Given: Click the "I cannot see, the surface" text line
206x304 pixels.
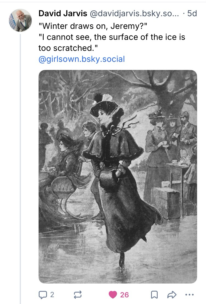Looking at the screenshot, I should (x=112, y=37).
